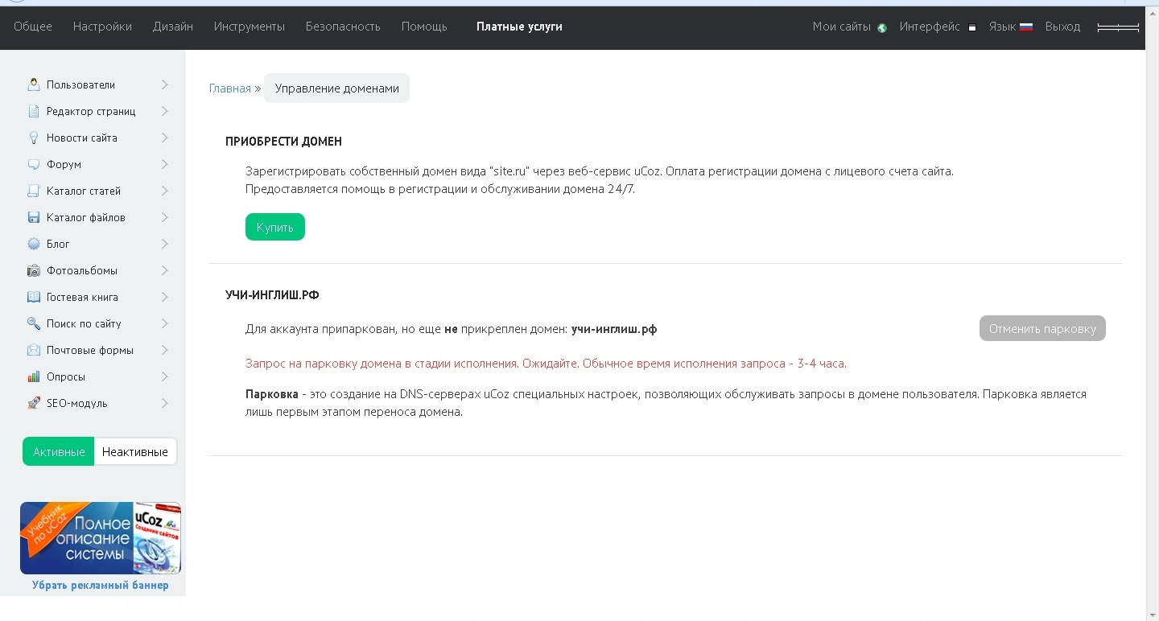
Task: Click the Users penguin icon in sidebar
Action: [34, 84]
